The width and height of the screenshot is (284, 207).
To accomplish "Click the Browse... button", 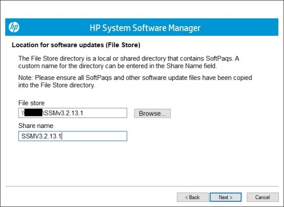I will [x=152, y=113].
